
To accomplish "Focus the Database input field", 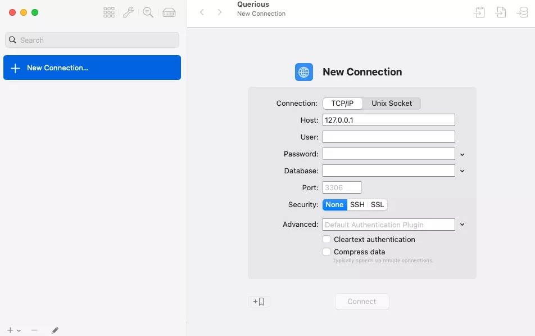I will click(389, 171).
